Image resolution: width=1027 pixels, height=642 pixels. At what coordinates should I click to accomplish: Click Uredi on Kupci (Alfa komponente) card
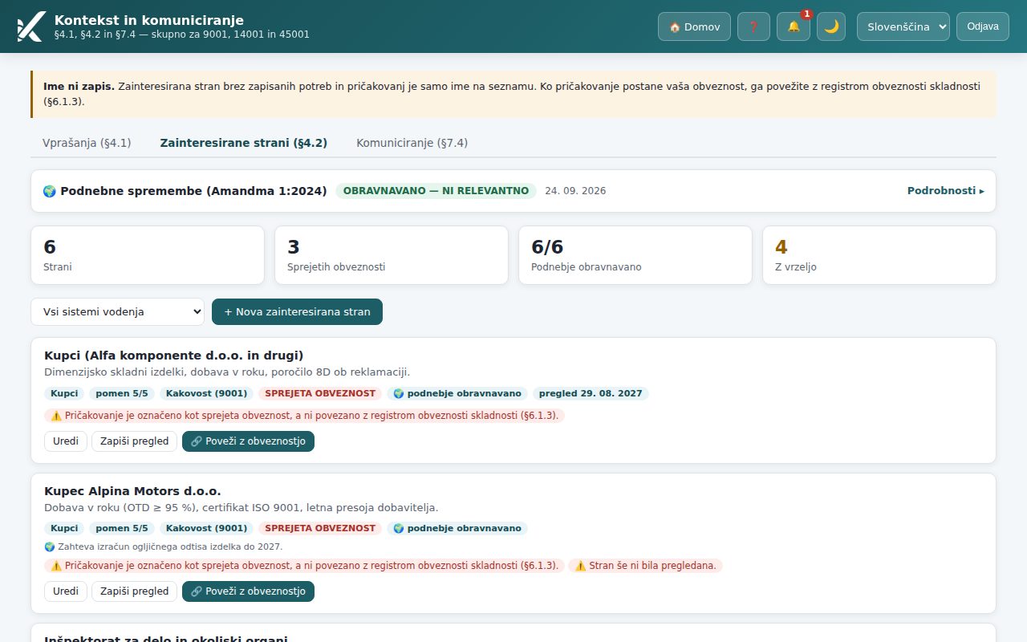click(66, 441)
